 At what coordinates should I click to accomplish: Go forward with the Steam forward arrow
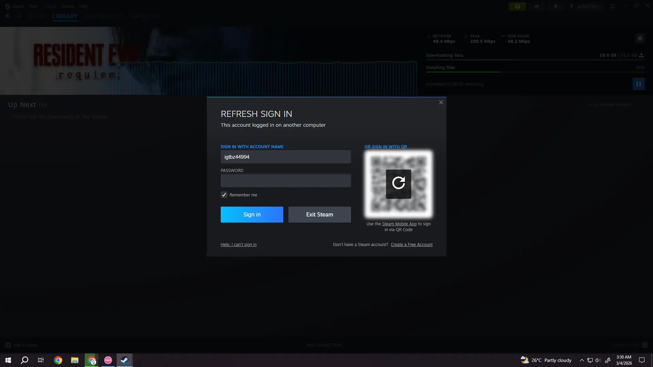pos(19,16)
